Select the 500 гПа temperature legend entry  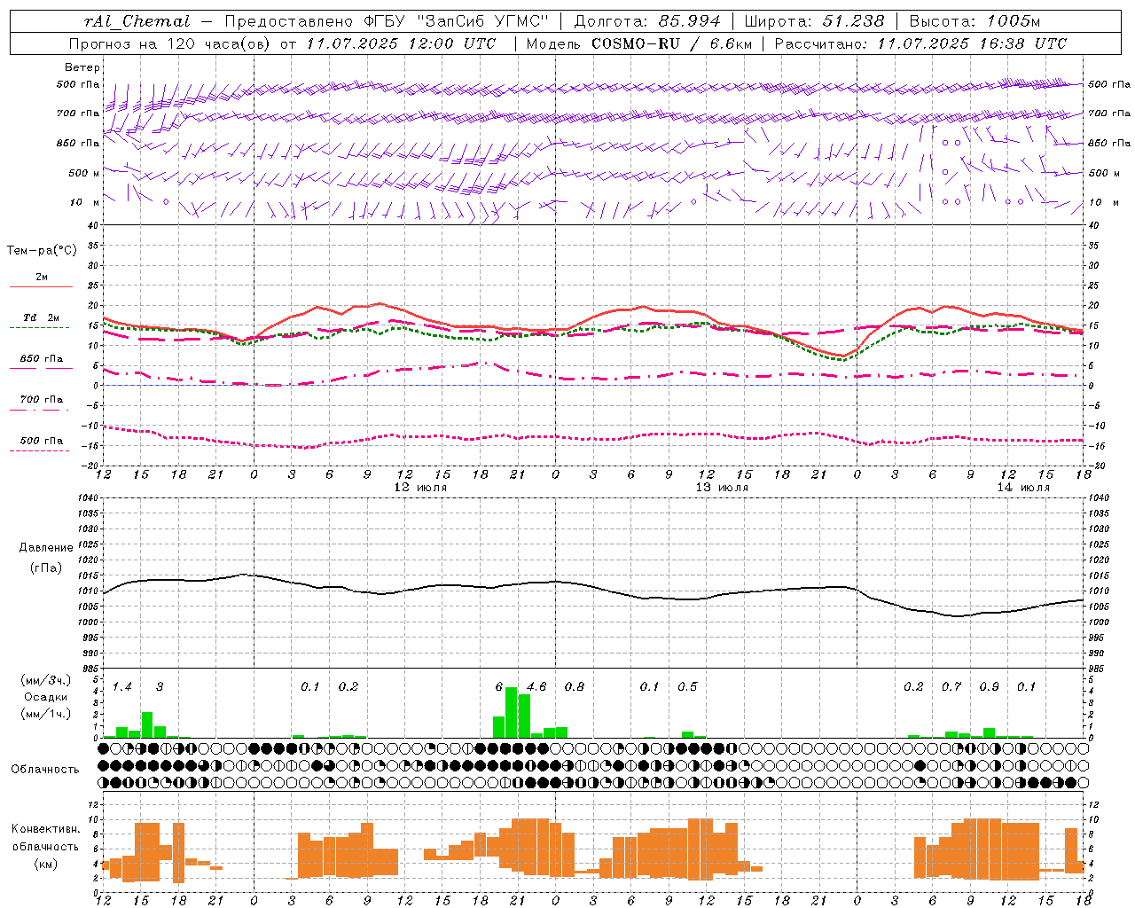tap(42, 440)
